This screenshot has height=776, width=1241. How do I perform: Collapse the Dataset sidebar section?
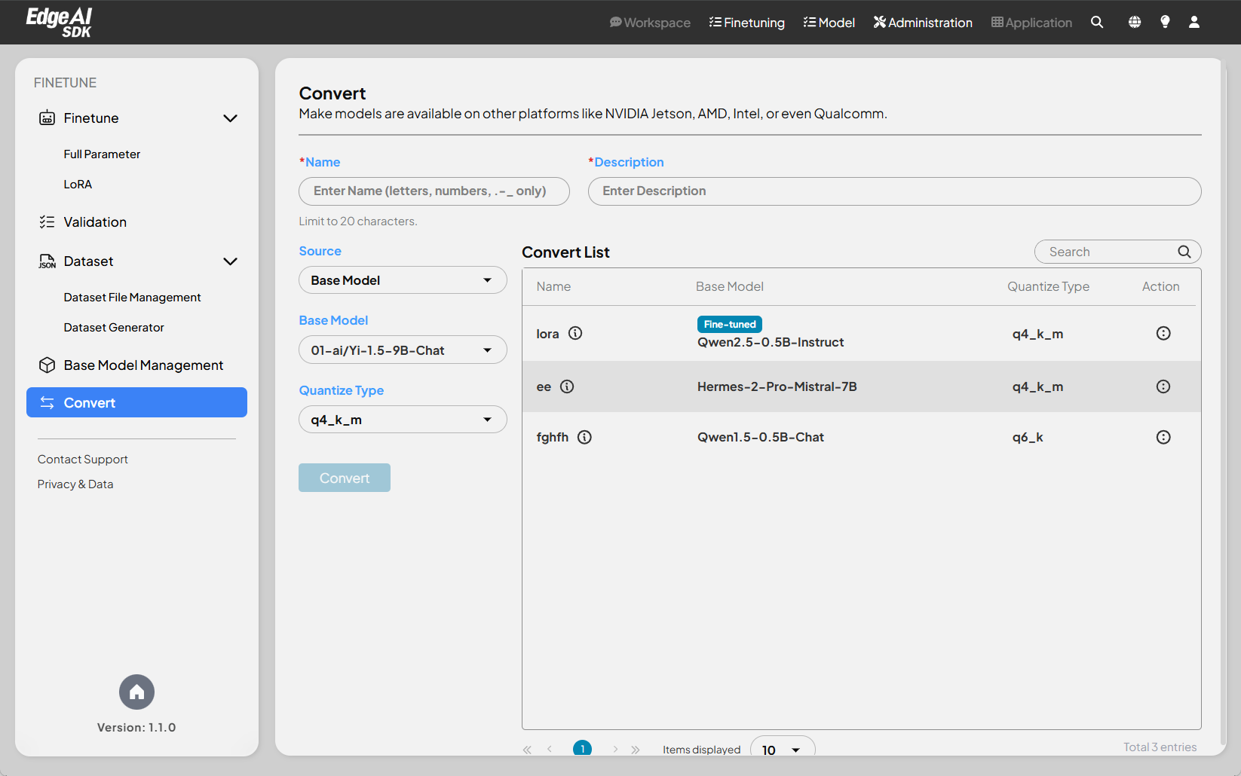tap(230, 261)
